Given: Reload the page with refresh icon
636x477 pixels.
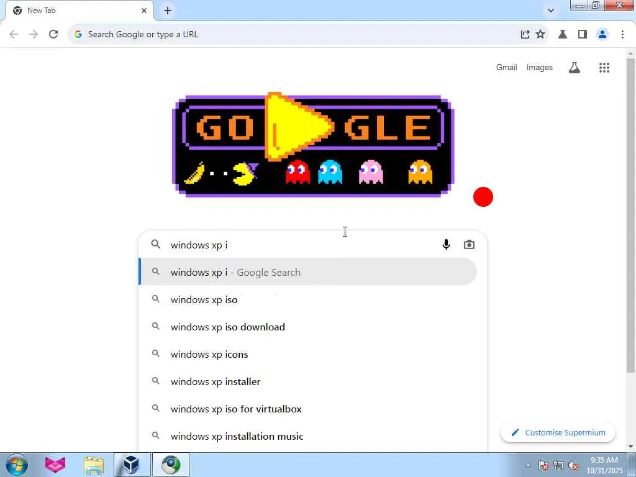Looking at the screenshot, I should coord(53,35).
